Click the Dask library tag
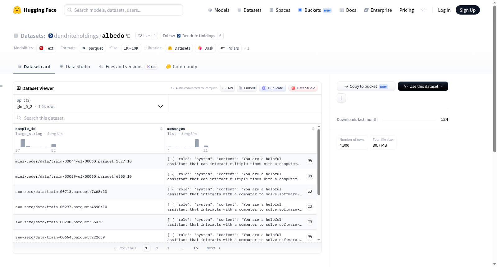 point(205,48)
